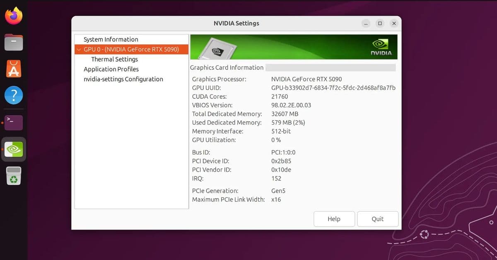Launch Ubuntu Software from the dock
Image resolution: width=497 pixels, height=260 pixels.
[x=14, y=69]
